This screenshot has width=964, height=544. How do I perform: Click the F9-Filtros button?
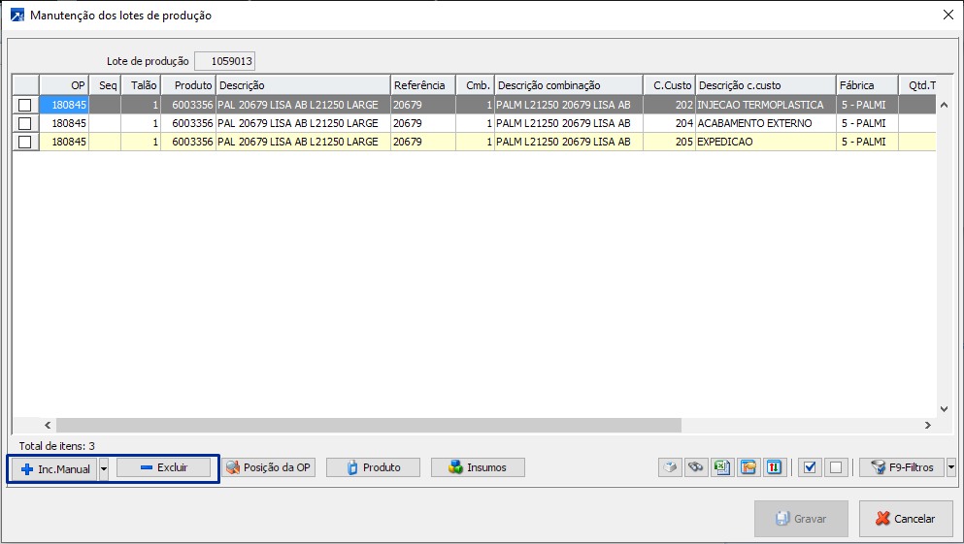[902, 467]
